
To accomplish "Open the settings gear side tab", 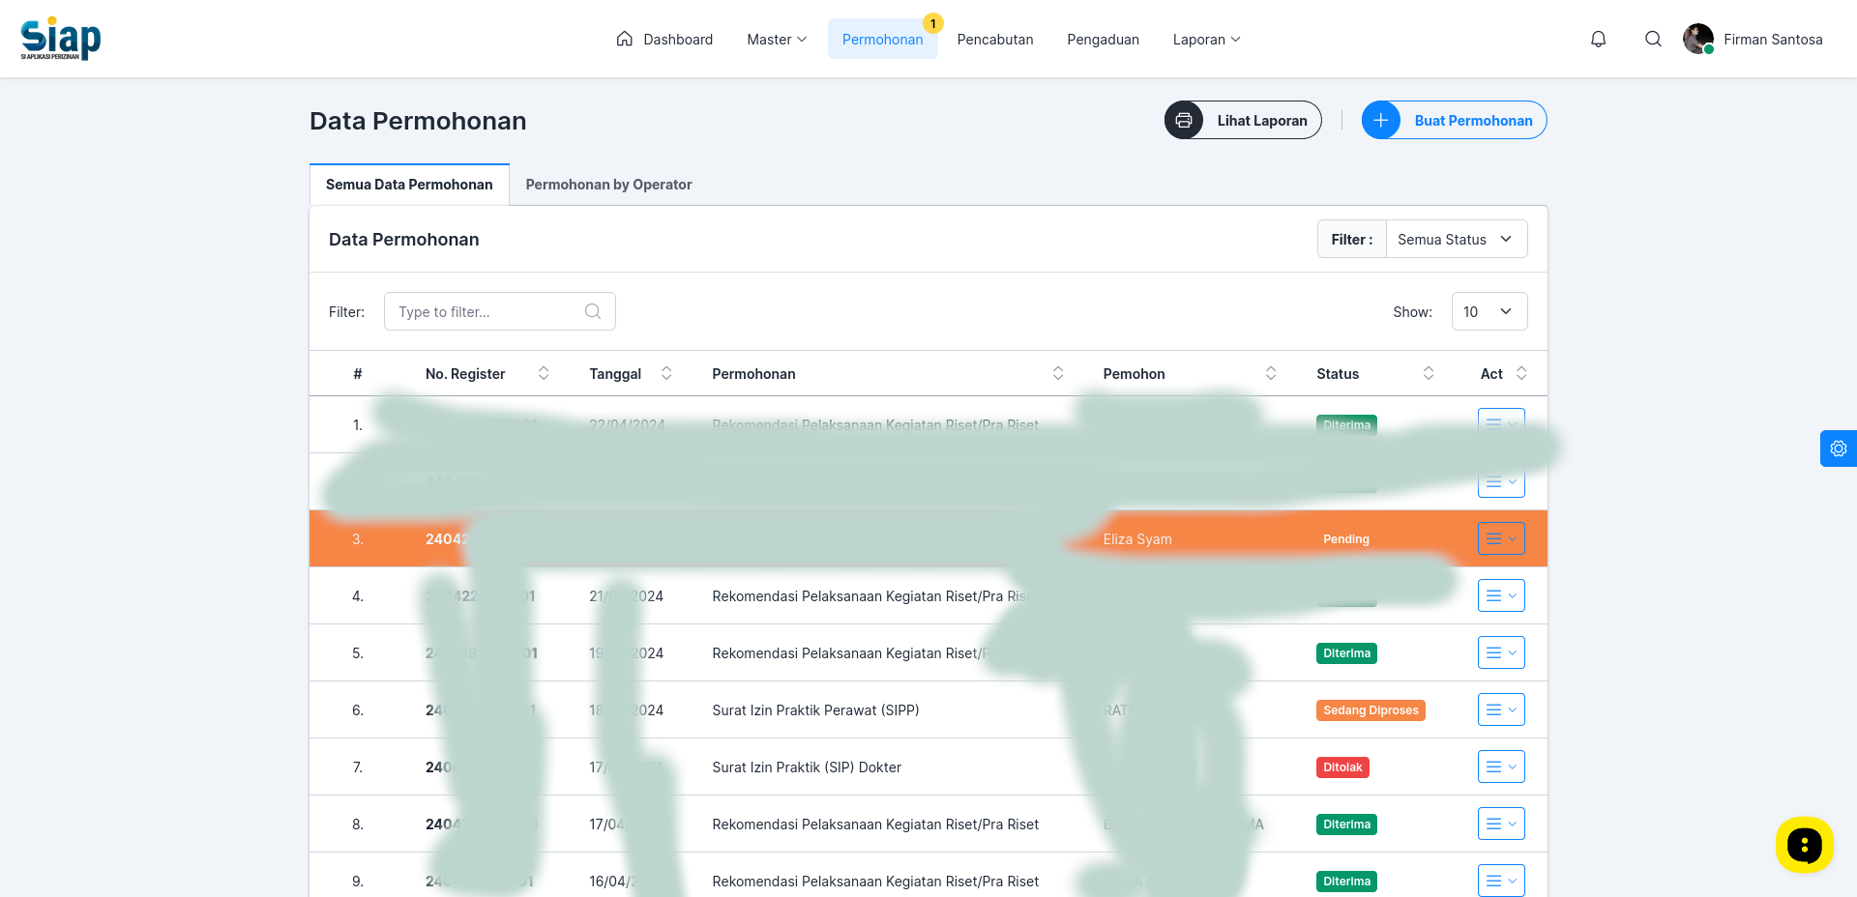I will pyautogui.click(x=1838, y=448).
